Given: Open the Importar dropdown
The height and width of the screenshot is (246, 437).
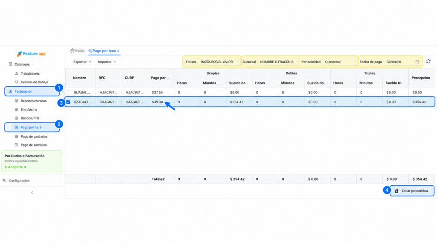Looking at the screenshot, I should point(107,62).
